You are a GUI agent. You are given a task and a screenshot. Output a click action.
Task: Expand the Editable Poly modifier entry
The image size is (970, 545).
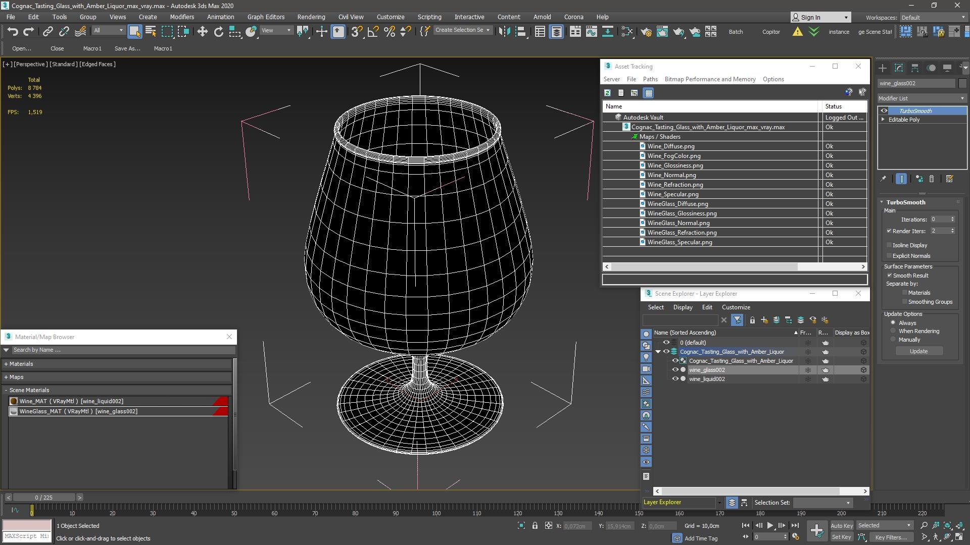883,120
